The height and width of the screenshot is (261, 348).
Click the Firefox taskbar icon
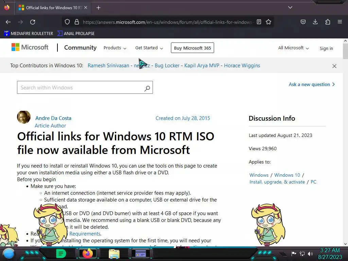(x=87, y=253)
